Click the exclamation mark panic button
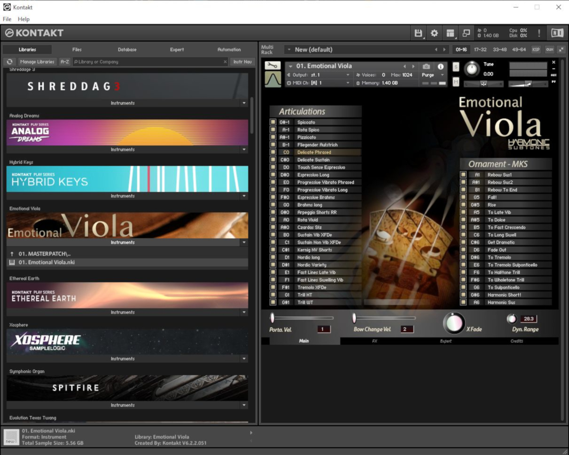 pos(539,33)
